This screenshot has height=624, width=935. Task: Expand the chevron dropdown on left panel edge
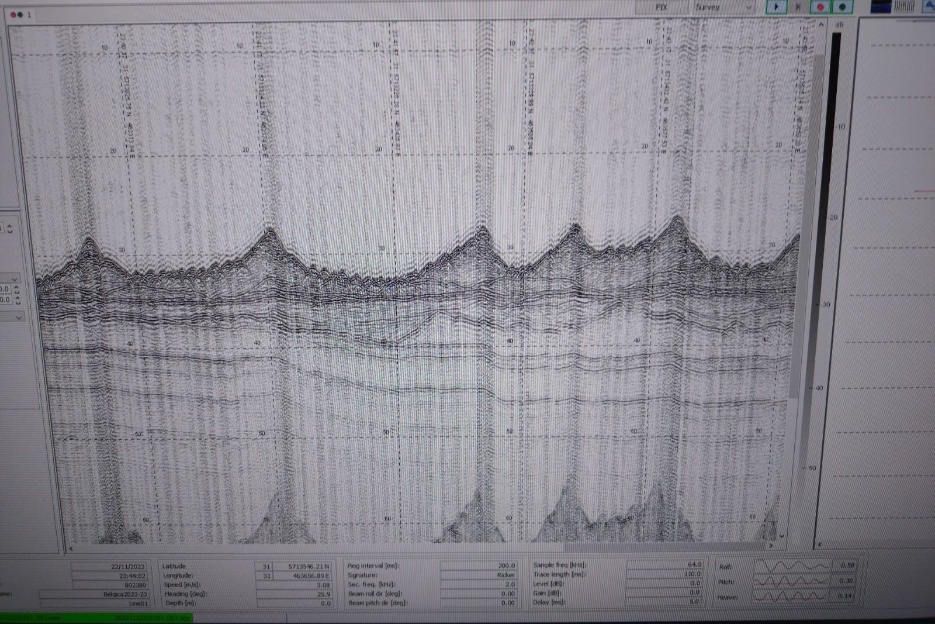point(18,318)
